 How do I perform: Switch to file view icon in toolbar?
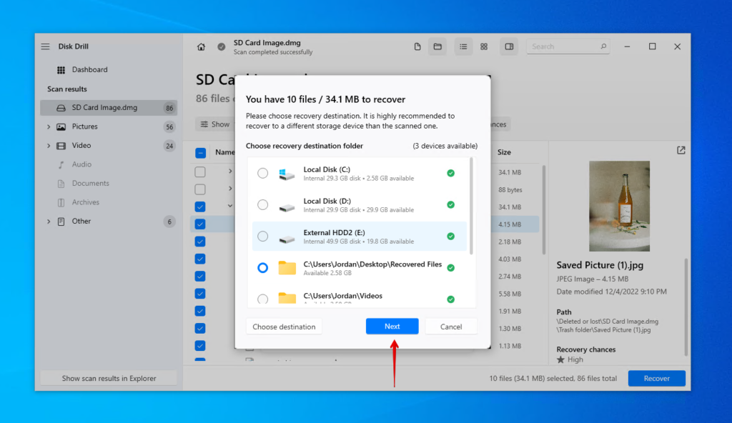417,46
